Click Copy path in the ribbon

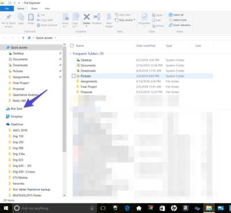coord(44,20)
